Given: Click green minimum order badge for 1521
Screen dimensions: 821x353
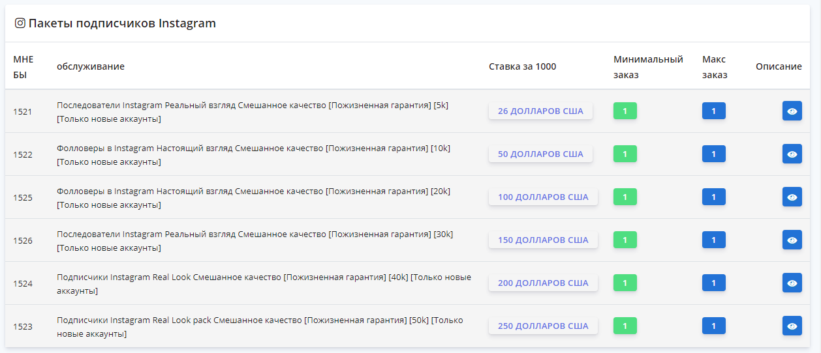Looking at the screenshot, I should point(625,111).
